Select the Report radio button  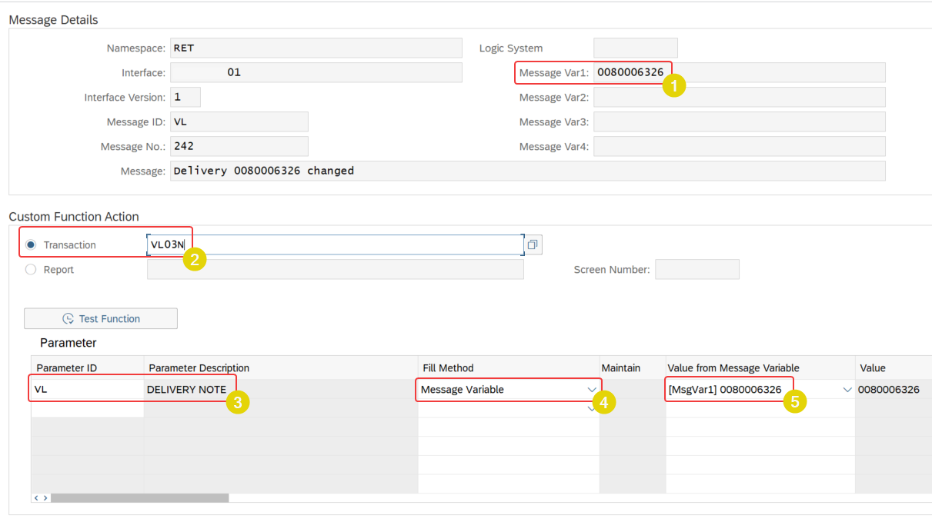coord(31,269)
